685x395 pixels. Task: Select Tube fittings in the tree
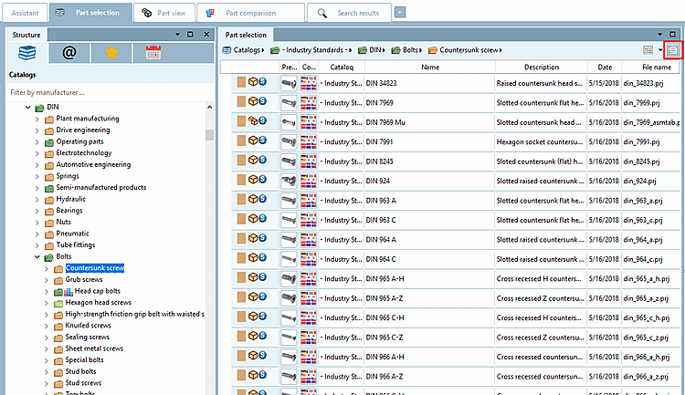[76, 244]
